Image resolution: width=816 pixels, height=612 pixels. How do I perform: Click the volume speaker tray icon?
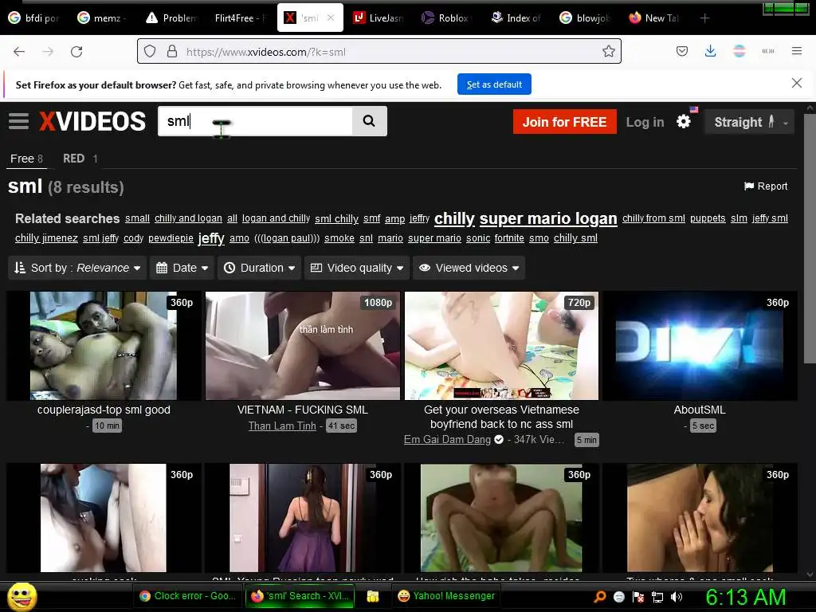point(677,597)
